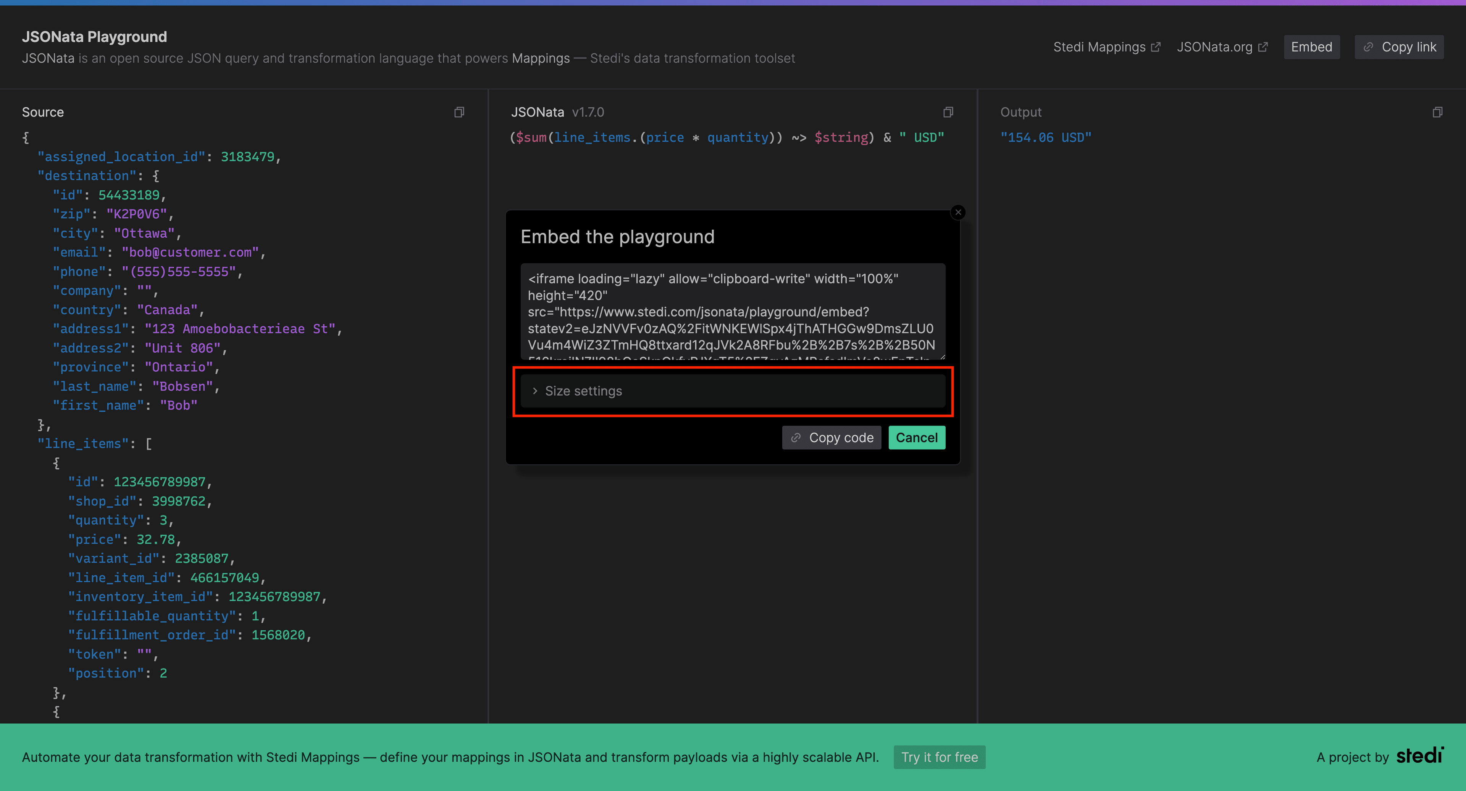Image resolution: width=1466 pixels, height=791 pixels.
Task: Close the Embed the playground dialog
Action: tap(958, 211)
